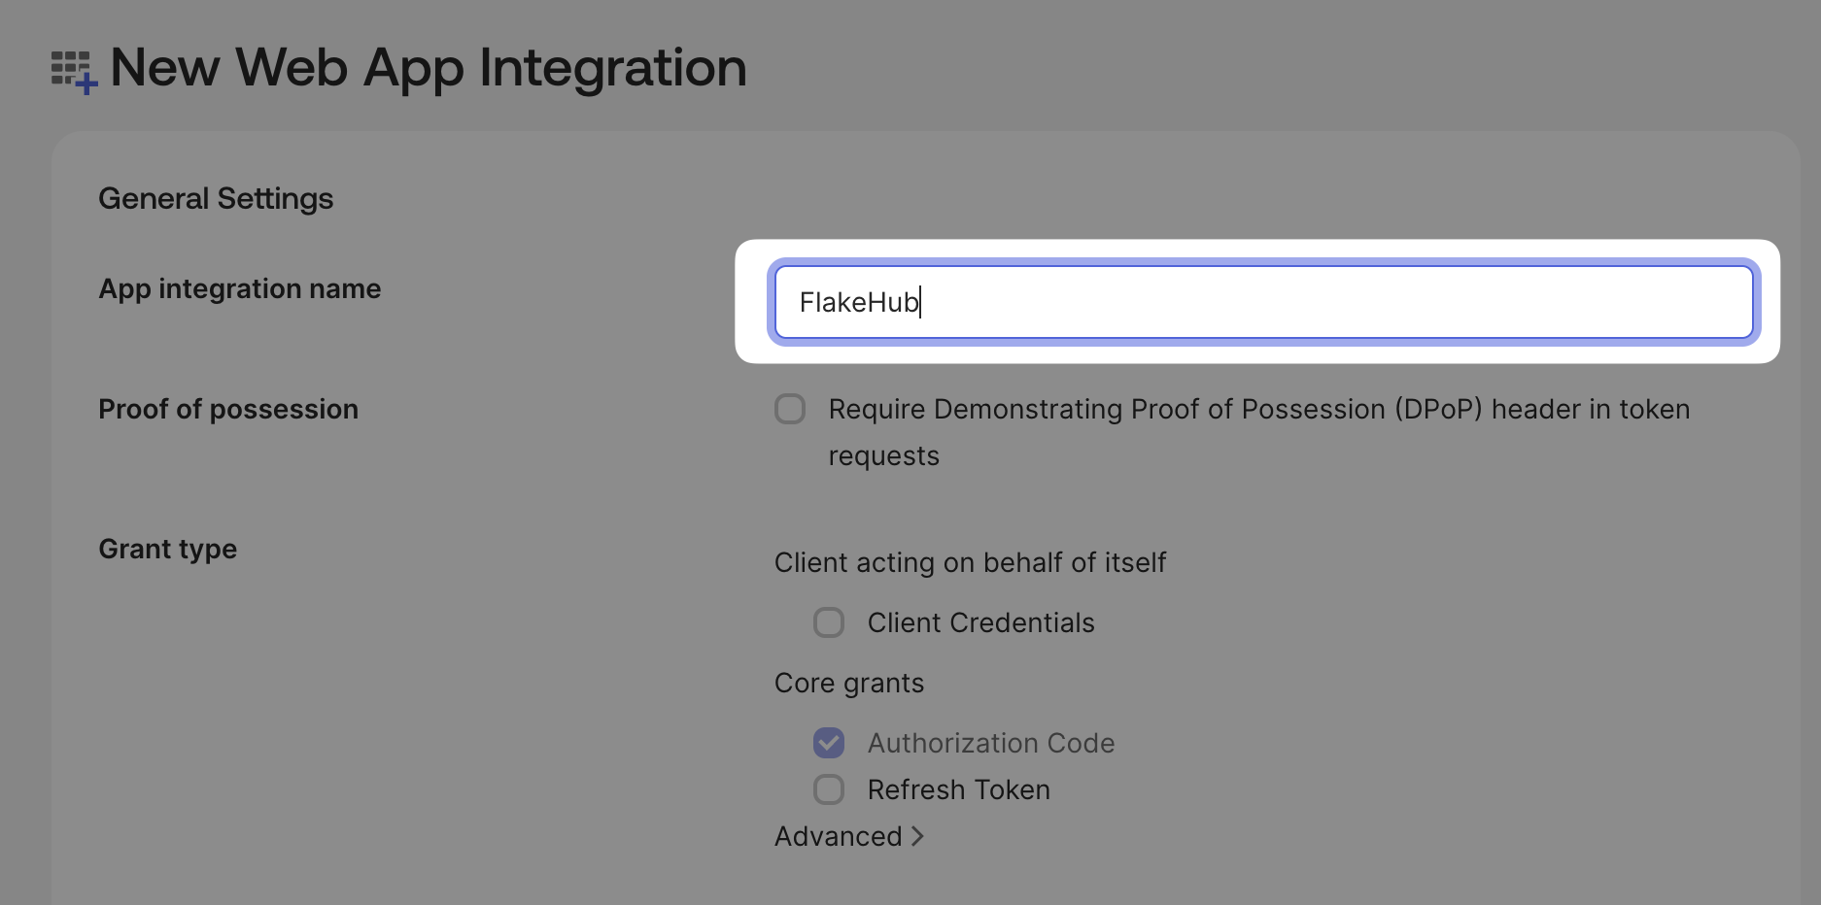Screen dimensions: 1821x905
Task: Expand the Advanced grant options
Action: [838, 836]
